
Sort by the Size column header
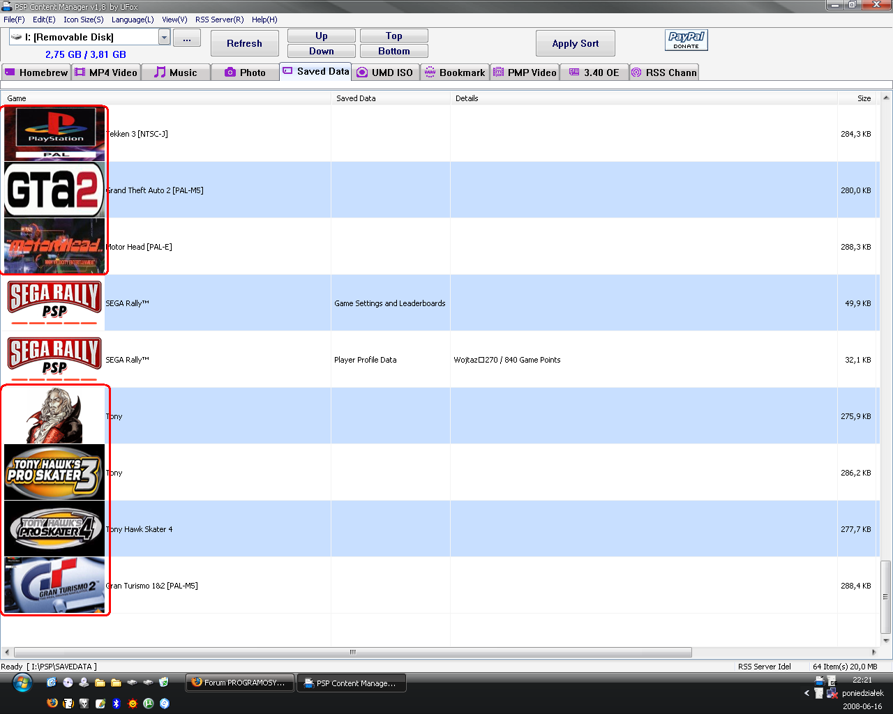pyautogui.click(x=858, y=98)
